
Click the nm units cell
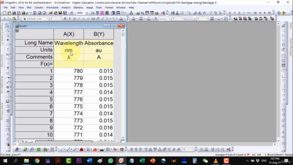click(x=69, y=50)
